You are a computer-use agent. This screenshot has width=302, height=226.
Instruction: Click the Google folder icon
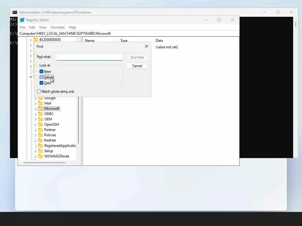40,98
